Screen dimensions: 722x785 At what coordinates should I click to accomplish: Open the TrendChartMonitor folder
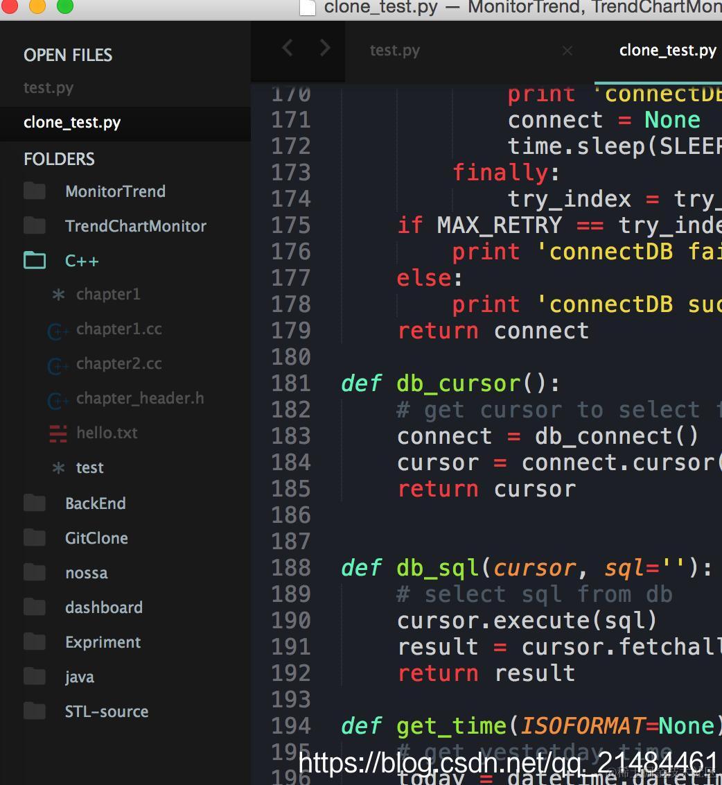pos(136,226)
